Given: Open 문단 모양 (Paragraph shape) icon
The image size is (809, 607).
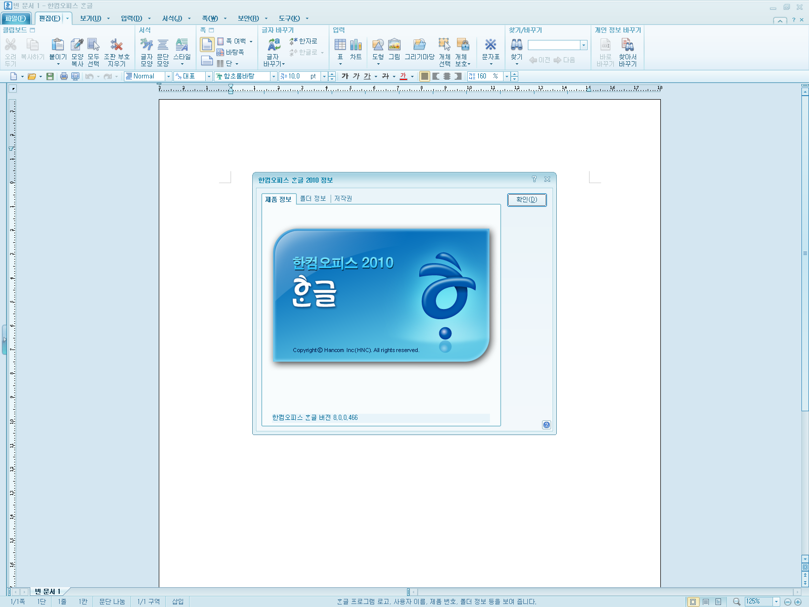Looking at the screenshot, I should point(163,45).
